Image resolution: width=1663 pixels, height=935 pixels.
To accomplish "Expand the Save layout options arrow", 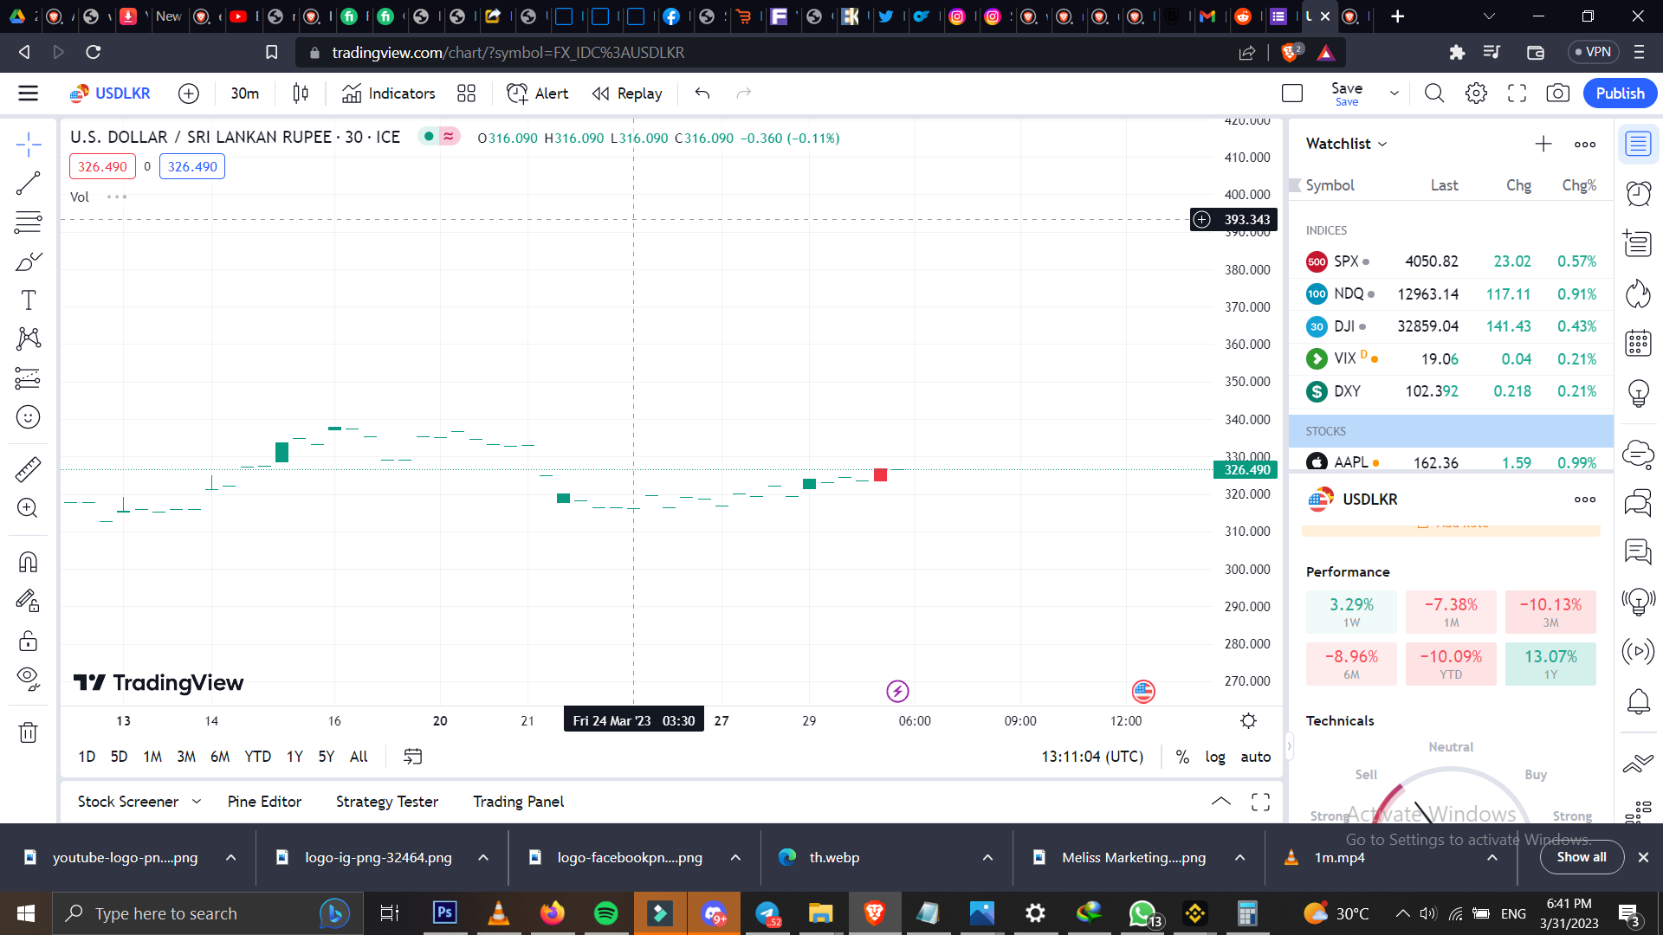I will pos(1394,93).
